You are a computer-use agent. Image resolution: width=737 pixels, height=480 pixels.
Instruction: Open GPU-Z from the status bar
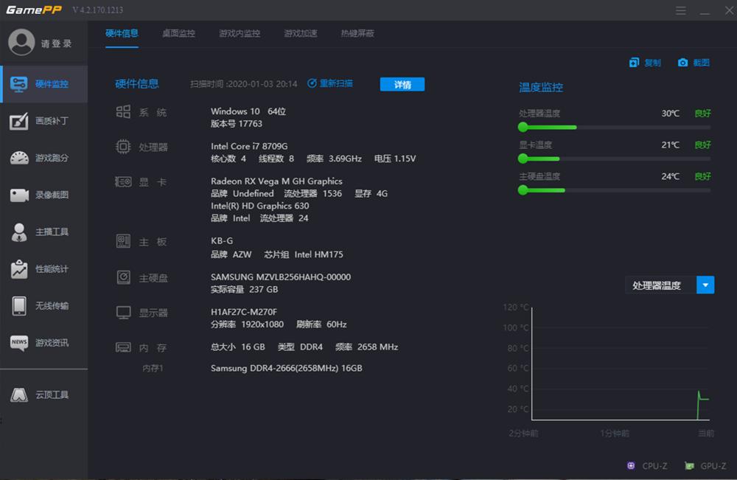pyautogui.click(x=706, y=465)
